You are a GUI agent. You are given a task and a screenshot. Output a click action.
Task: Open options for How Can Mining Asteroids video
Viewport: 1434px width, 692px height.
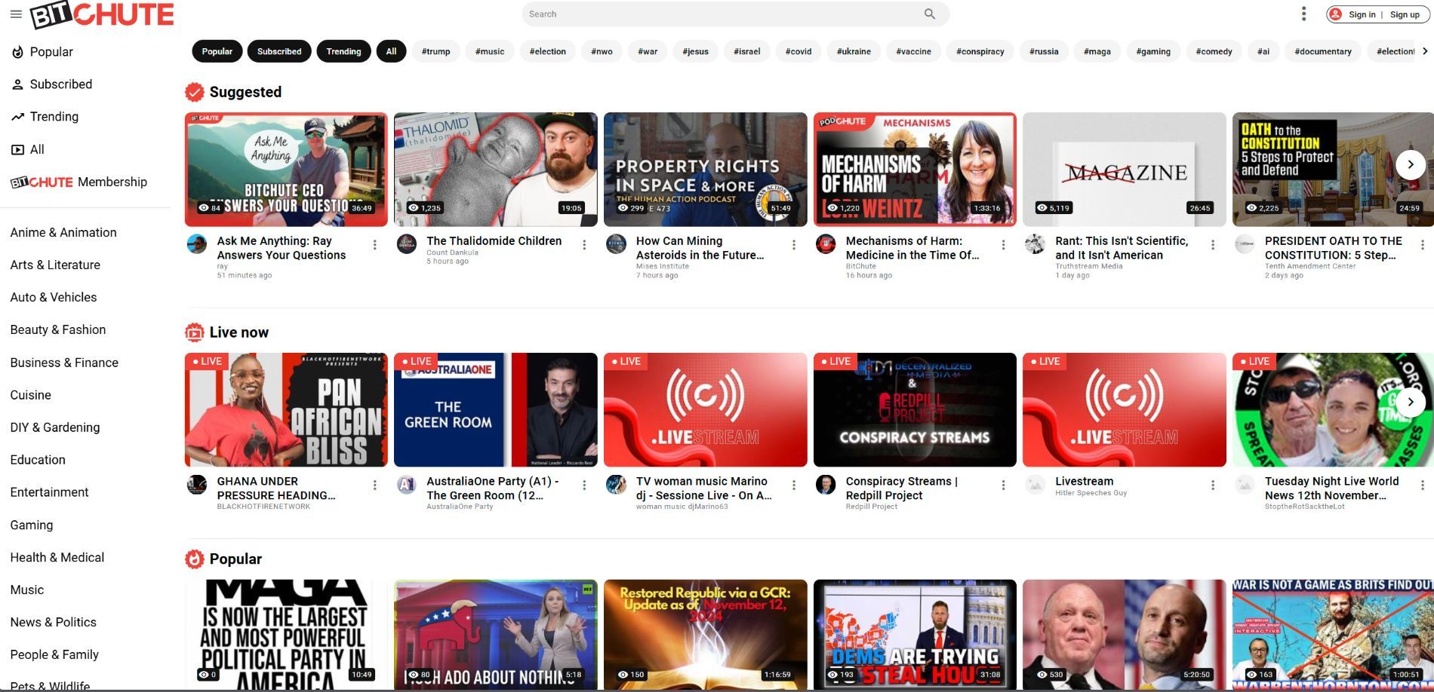(794, 245)
